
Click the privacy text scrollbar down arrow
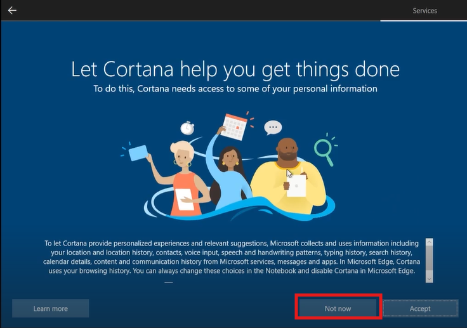point(429,279)
